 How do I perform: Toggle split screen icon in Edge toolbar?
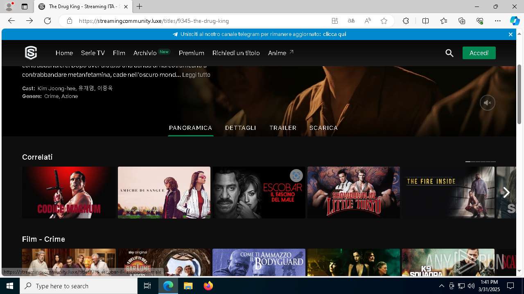(x=425, y=21)
